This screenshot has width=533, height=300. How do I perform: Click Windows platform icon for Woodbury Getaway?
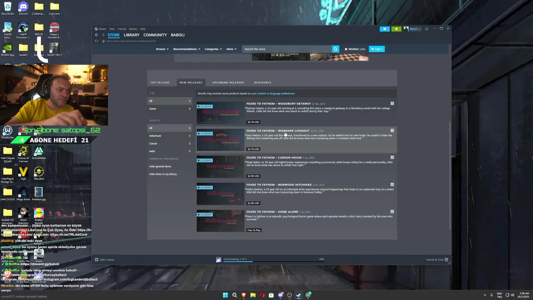click(392, 103)
